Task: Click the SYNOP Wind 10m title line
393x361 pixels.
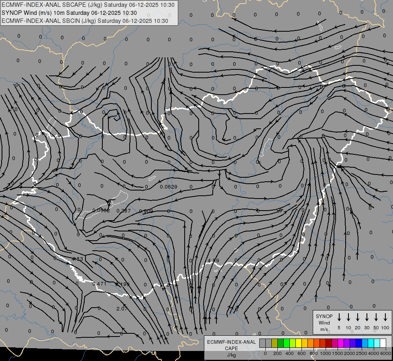Action: [69, 13]
